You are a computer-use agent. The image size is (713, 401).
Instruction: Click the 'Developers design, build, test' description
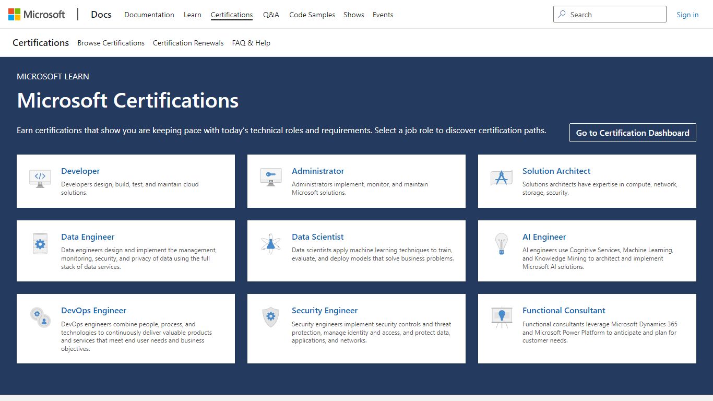click(130, 188)
